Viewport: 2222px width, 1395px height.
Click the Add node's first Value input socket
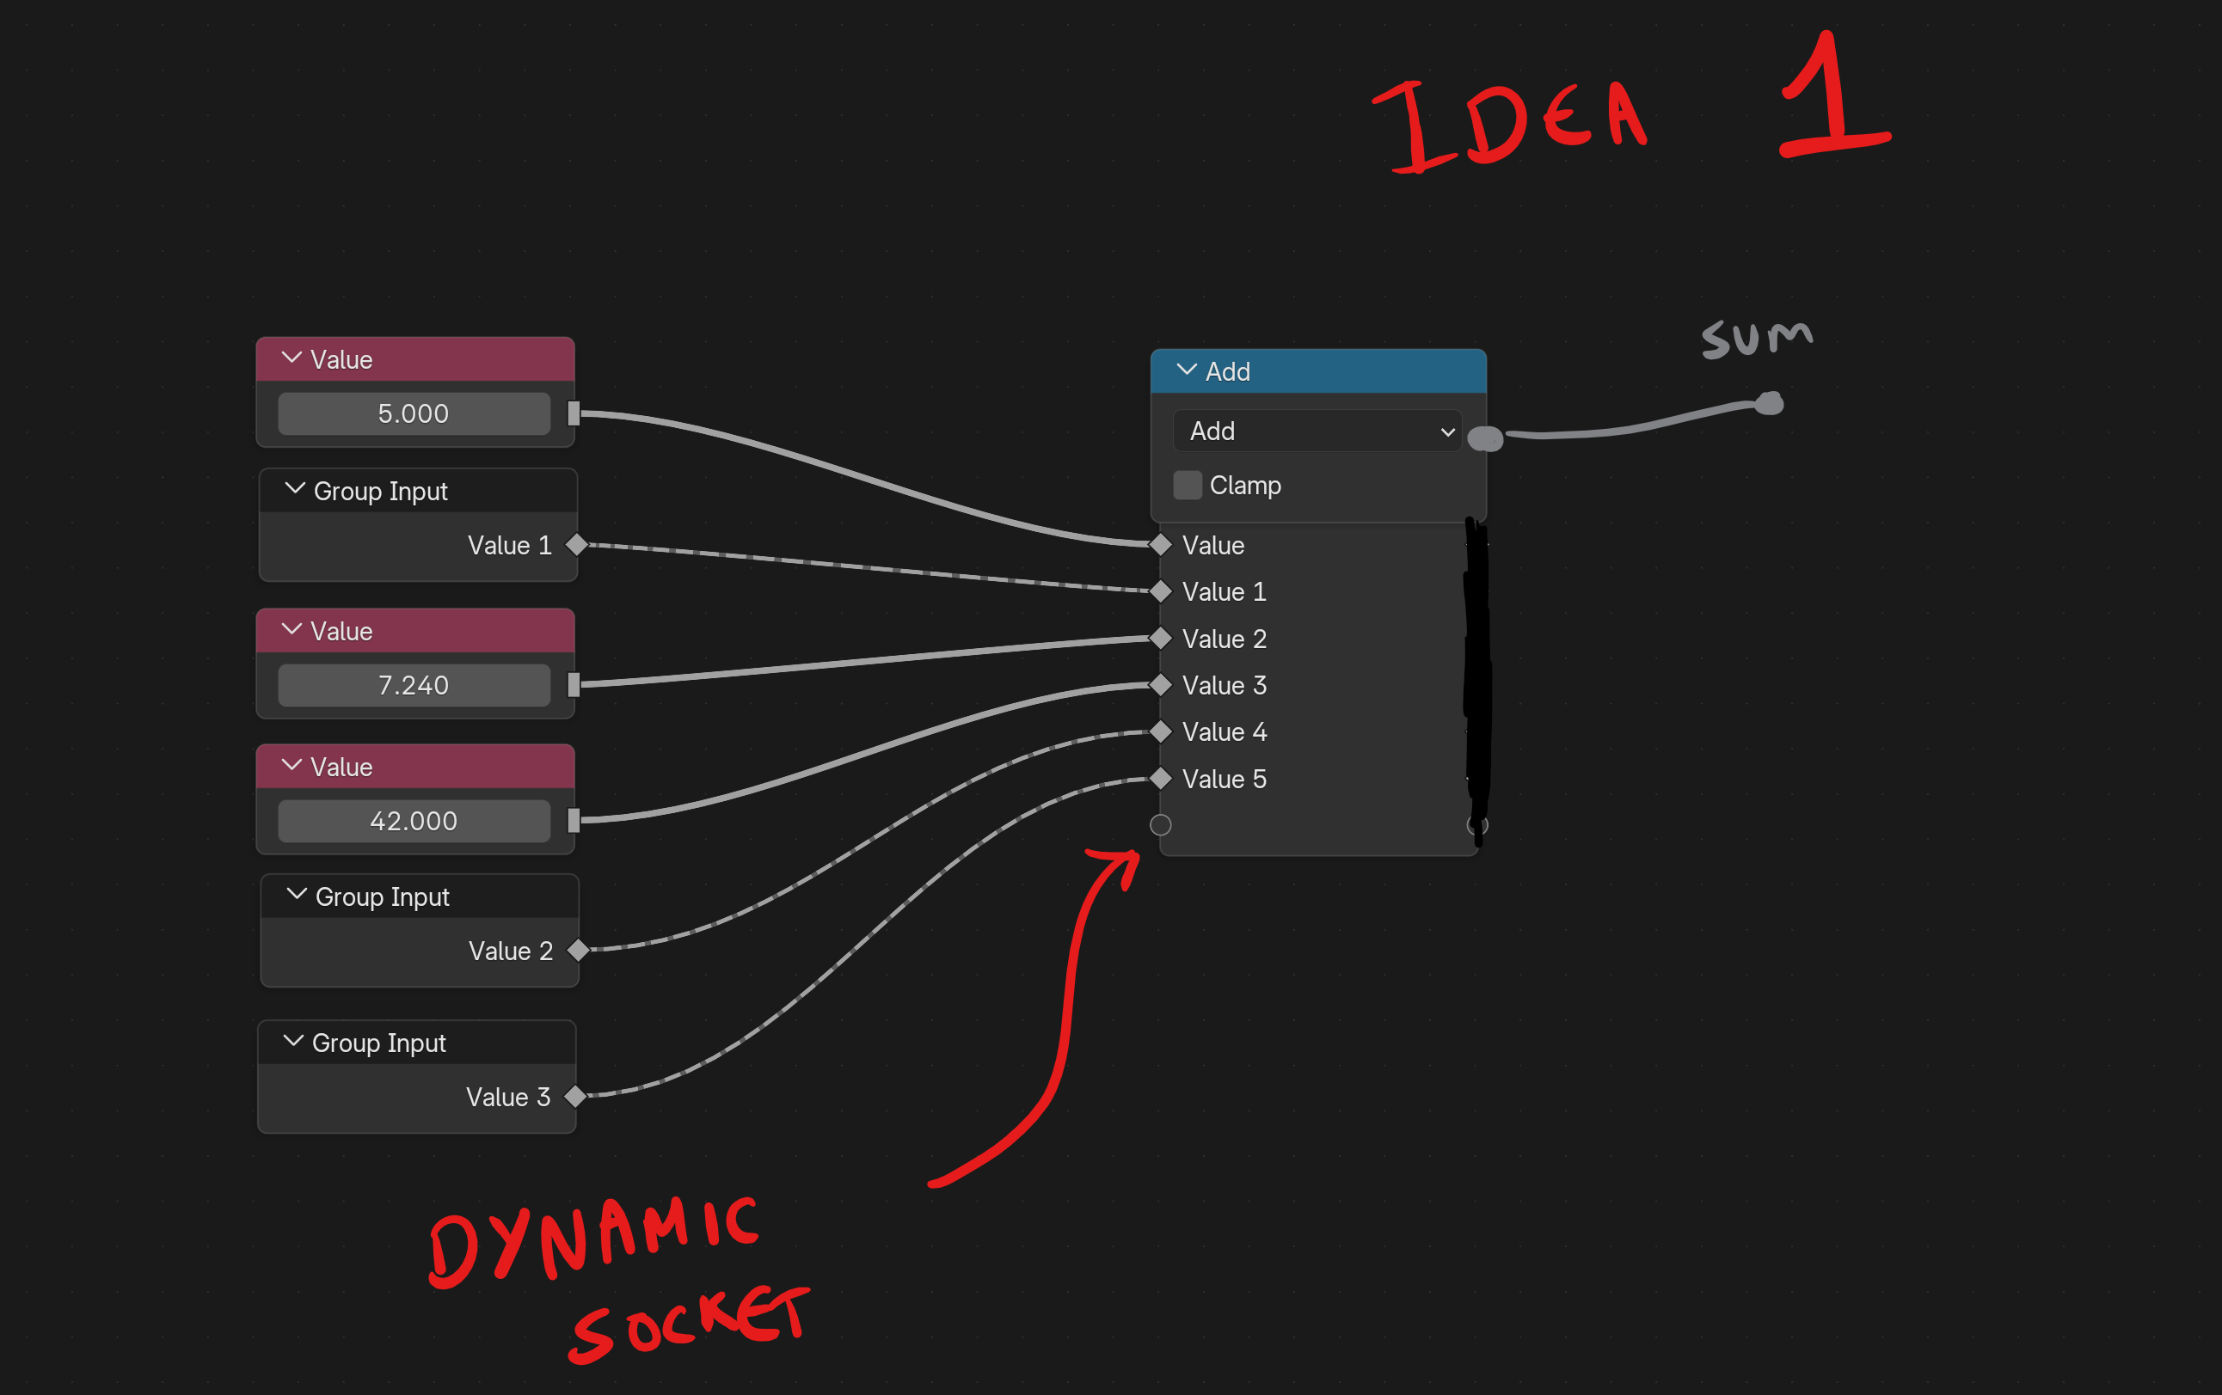[x=1161, y=545]
